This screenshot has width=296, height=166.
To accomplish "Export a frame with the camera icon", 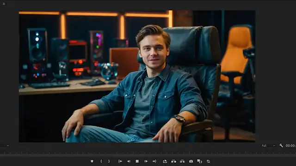I will pyautogui.click(x=191, y=161).
